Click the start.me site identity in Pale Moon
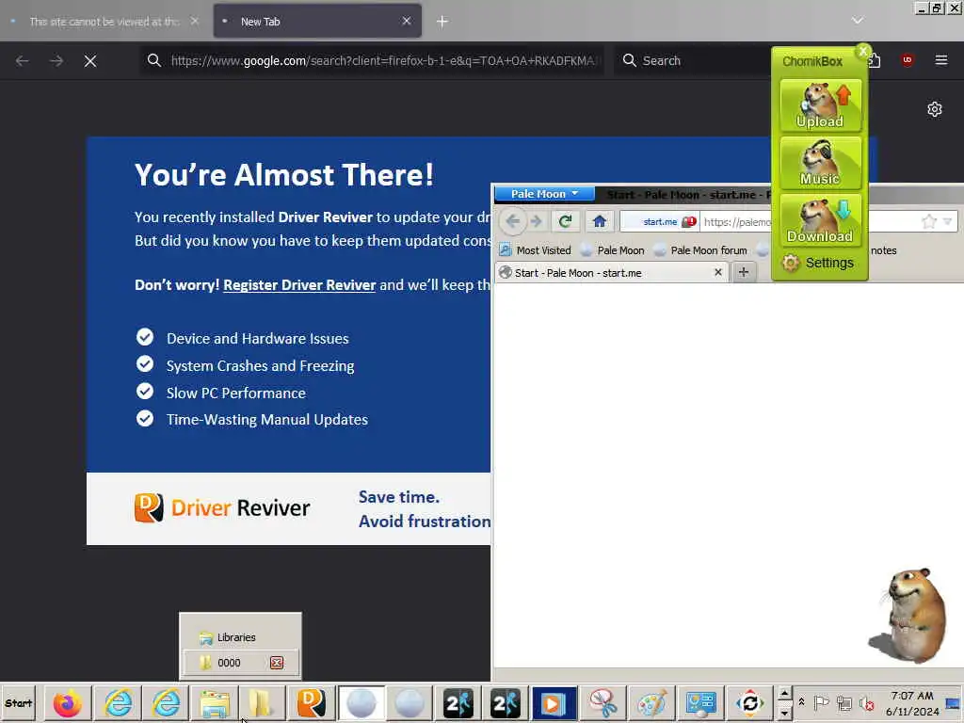 click(x=661, y=222)
